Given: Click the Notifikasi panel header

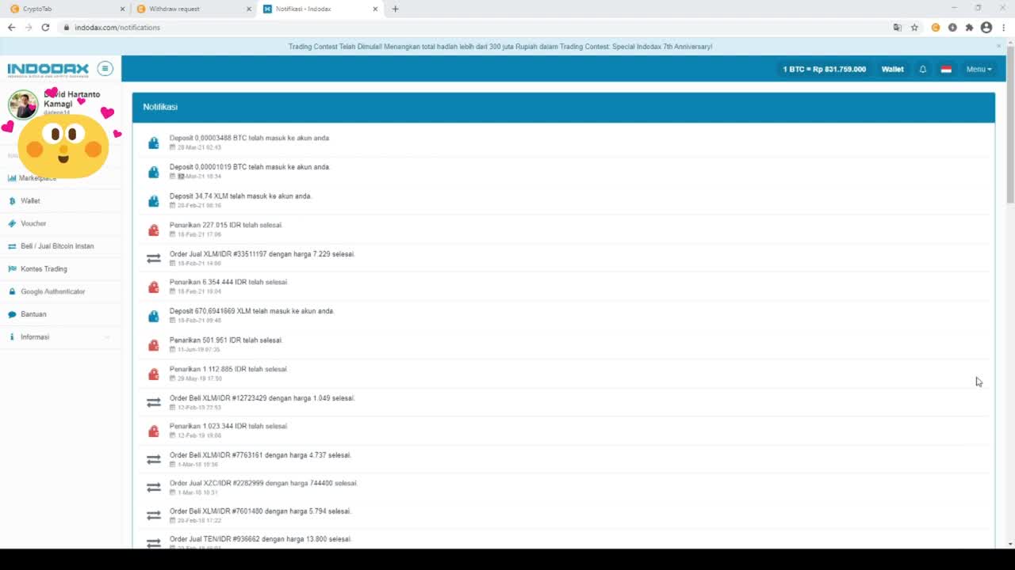Looking at the screenshot, I should point(563,107).
